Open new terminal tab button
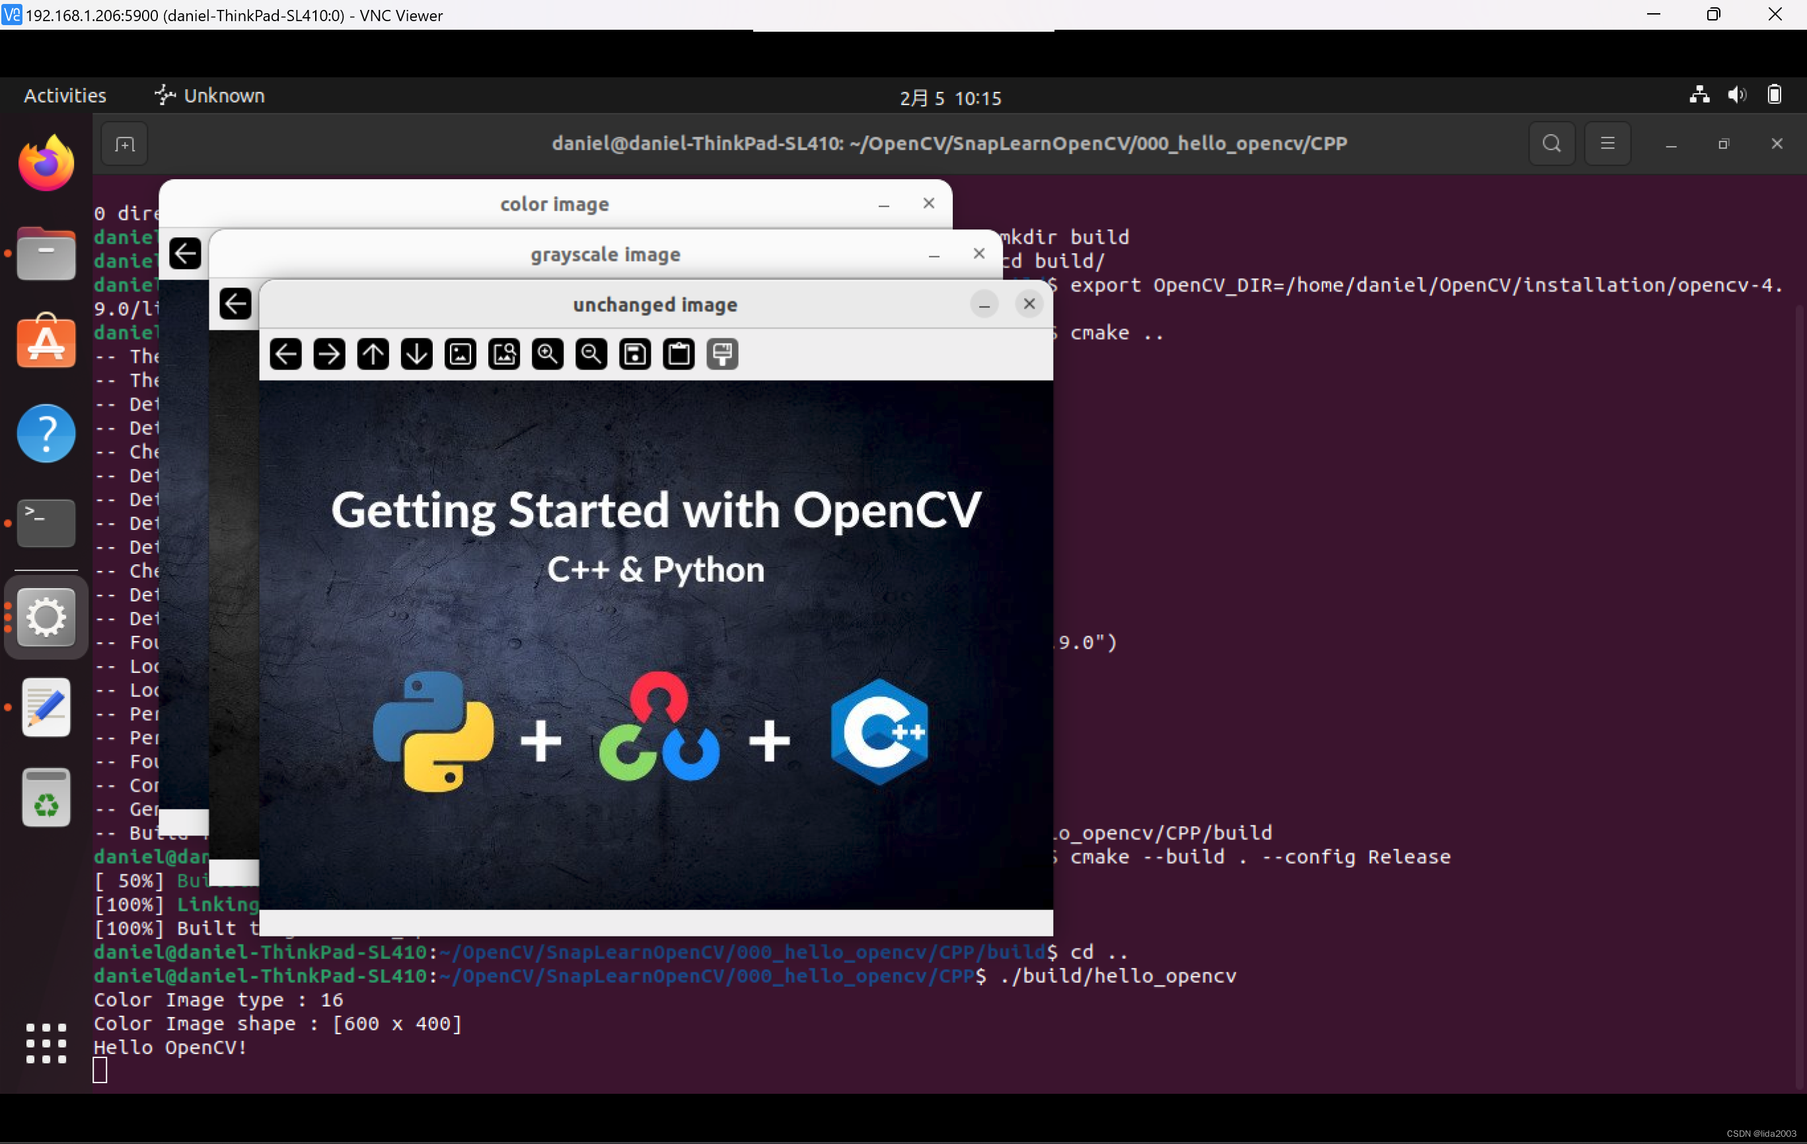Screen dimensions: 1807x1144 pyautogui.click(x=125, y=143)
